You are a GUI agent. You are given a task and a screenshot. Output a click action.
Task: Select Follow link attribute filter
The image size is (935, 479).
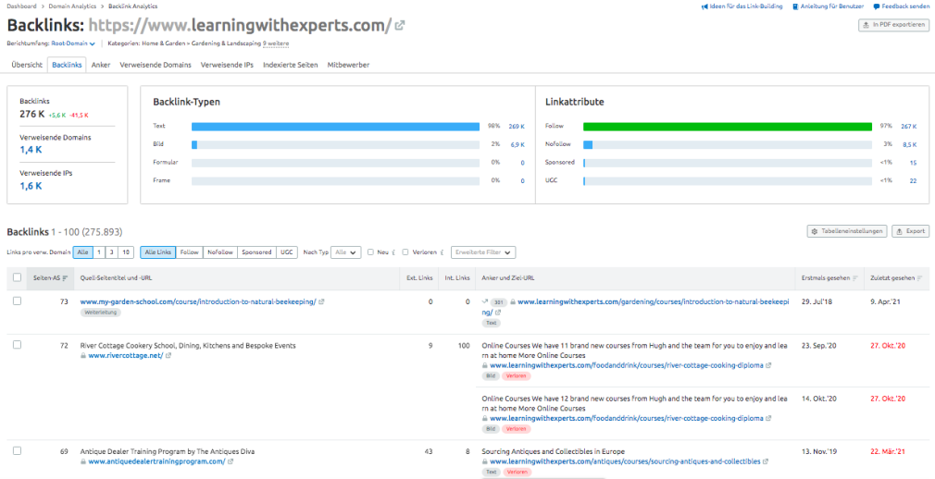[190, 252]
